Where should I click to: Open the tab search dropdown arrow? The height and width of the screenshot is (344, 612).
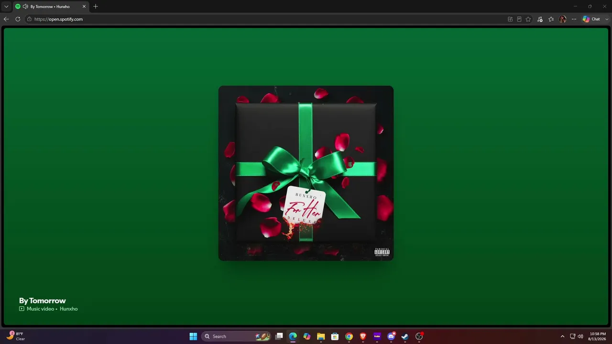[6, 7]
